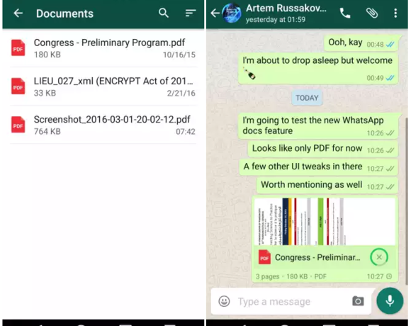Tap '3 pages · 180 KB · PDF' details

[x=291, y=276]
